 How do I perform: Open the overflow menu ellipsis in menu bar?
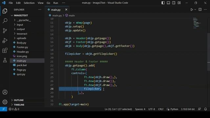pos(64,3)
